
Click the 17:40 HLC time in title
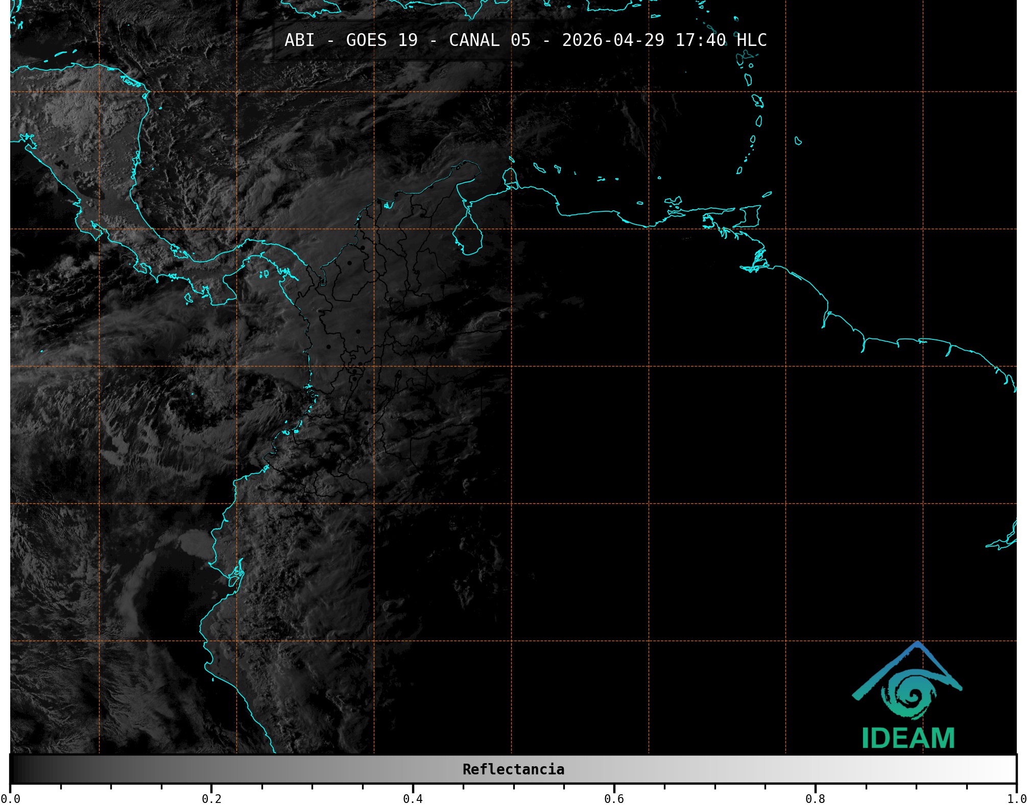pyautogui.click(x=721, y=40)
